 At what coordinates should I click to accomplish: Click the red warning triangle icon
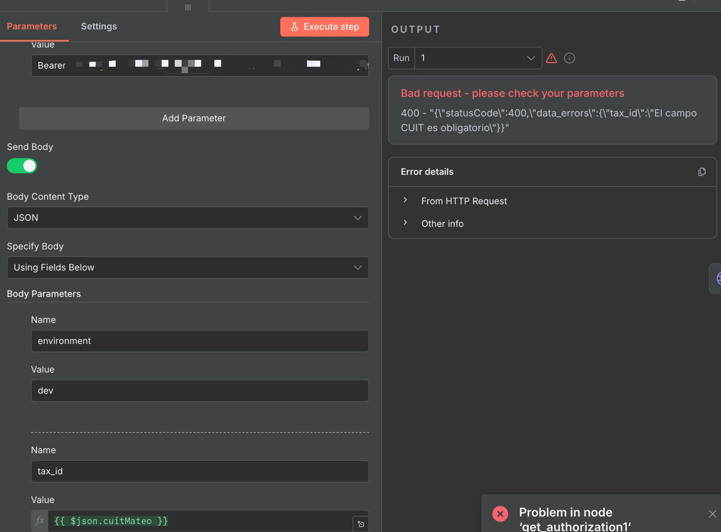coord(551,58)
